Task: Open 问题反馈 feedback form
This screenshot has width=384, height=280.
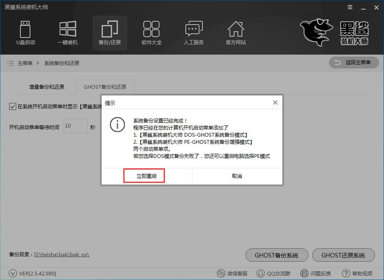Action: pyautogui.click(x=315, y=273)
